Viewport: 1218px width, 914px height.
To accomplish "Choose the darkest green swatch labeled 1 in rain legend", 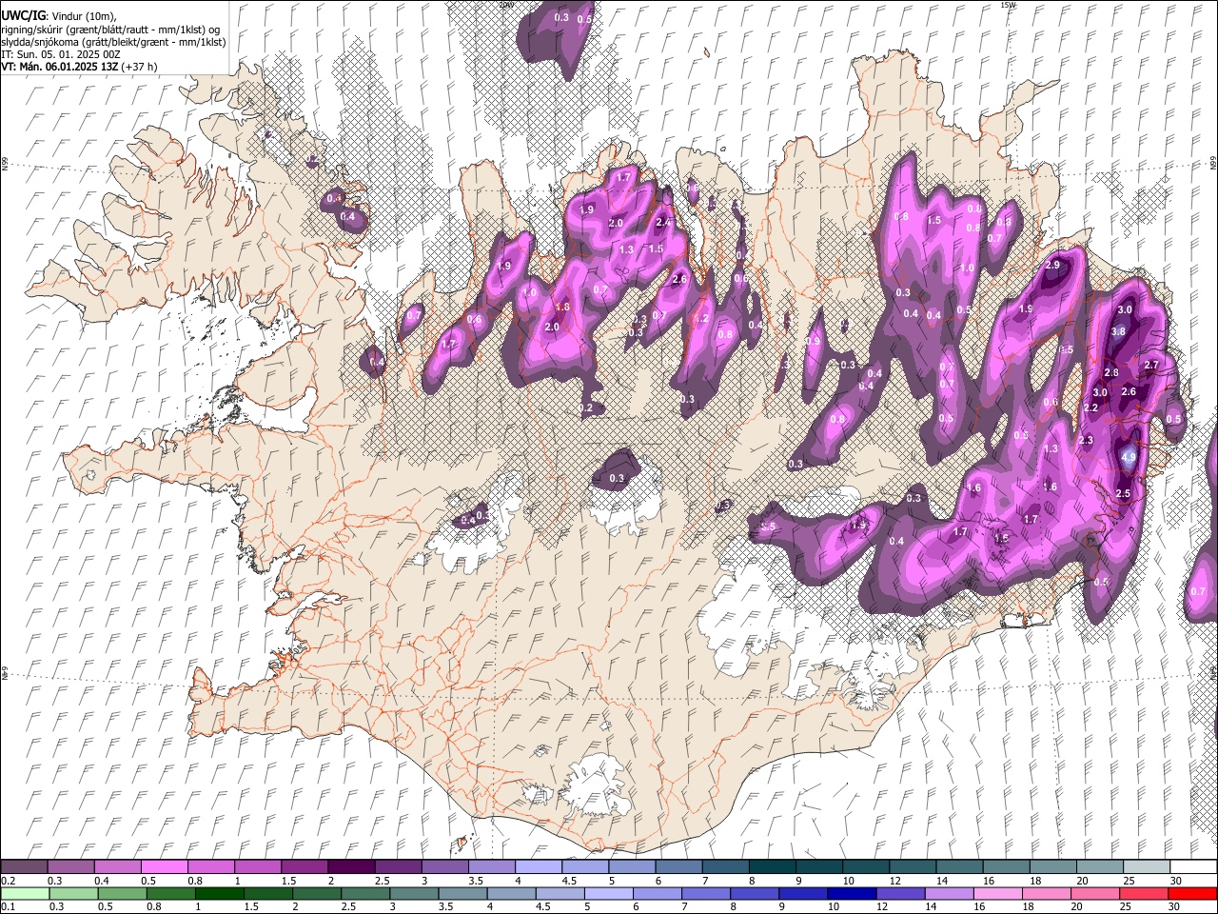I will pyautogui.click(x=219, y=893).
